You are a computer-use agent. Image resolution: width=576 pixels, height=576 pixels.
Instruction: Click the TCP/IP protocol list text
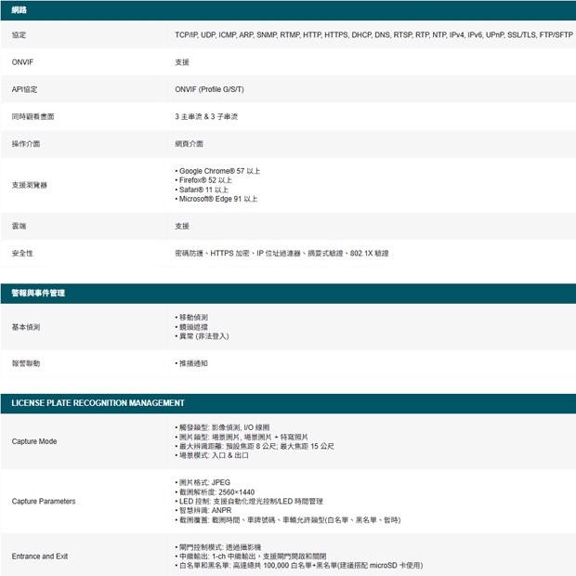(373, 35)
